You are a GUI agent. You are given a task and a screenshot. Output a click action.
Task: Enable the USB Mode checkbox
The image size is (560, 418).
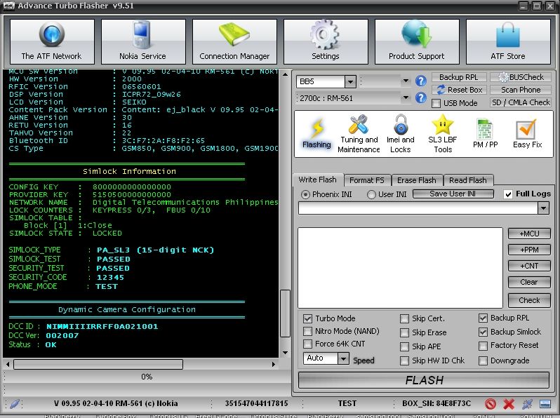[436, 103]
